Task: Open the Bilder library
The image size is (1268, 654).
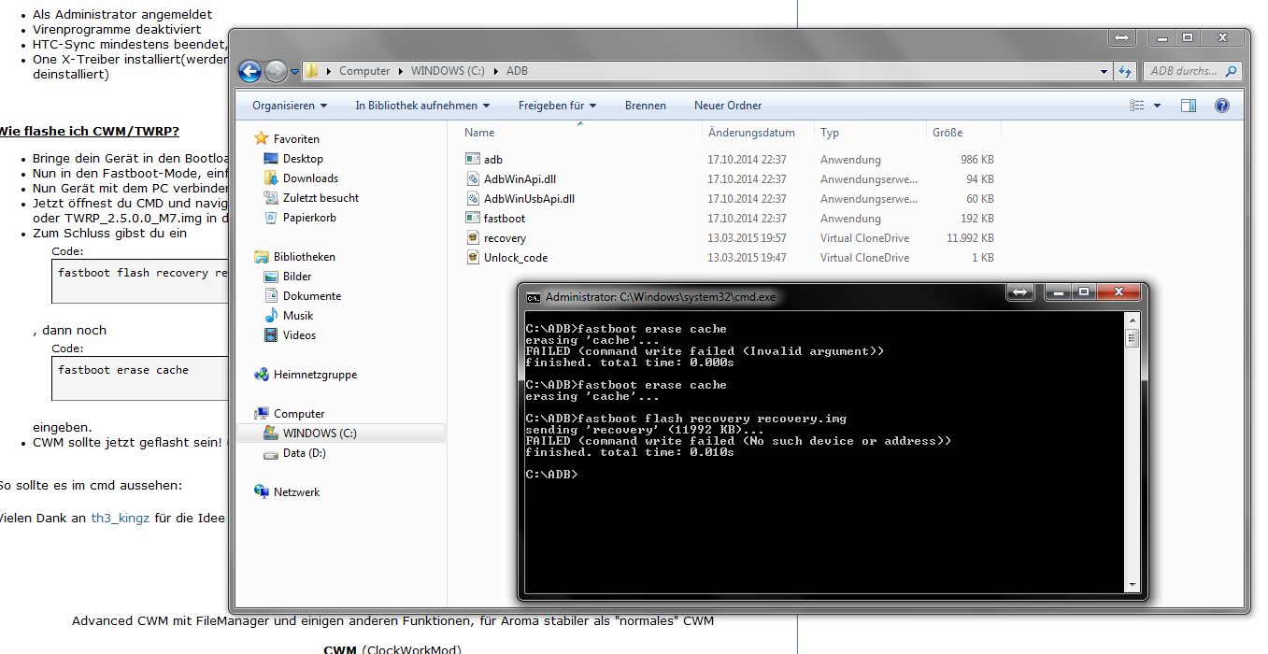Action: pyautogui.click(x=297, y=277)
